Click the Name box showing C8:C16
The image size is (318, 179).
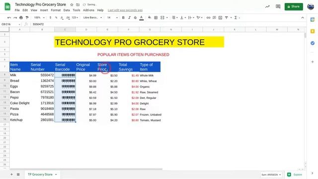tap(10, 24)
